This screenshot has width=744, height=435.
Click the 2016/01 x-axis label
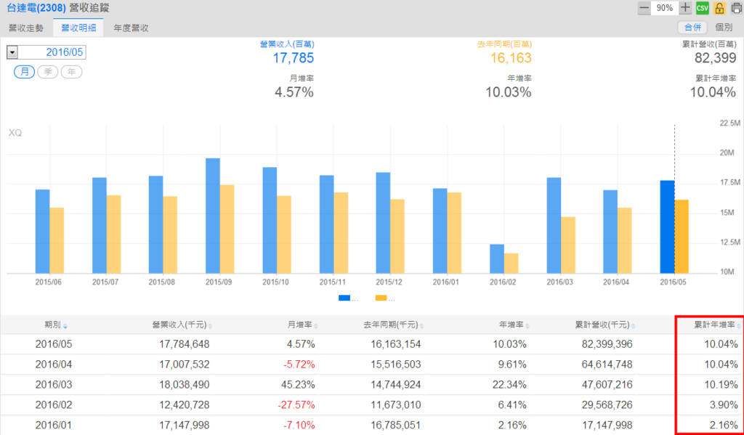point(446,282)
